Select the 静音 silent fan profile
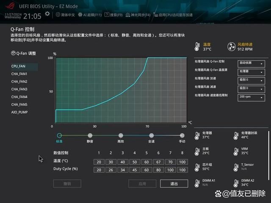This screenshot has height=203, width=271. (x=90, y=135)
